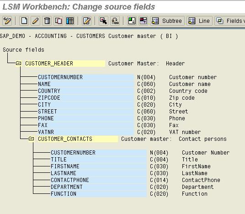Open the table maintenance grid icon
This screenshot has width=245, height=214.
(x=70, y=21)
